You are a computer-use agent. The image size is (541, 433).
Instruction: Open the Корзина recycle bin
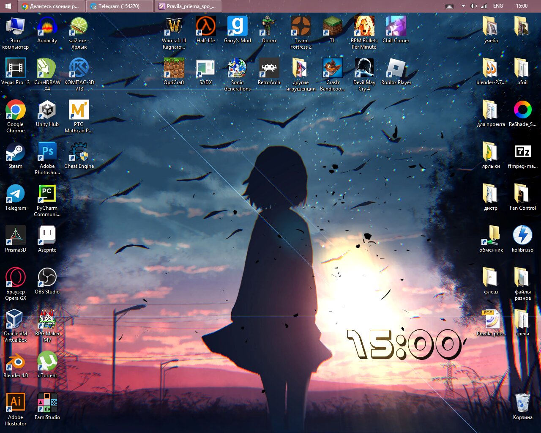click(x=522, y=407)
